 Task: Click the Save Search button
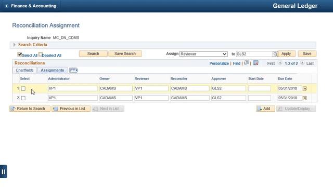click(125, 54)
